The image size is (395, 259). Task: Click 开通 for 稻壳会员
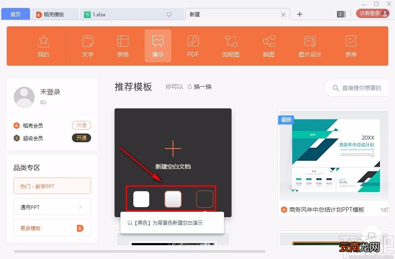82,126
